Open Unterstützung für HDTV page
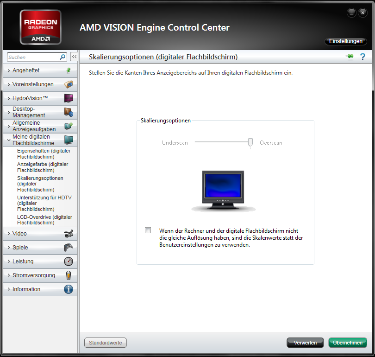 44,203
